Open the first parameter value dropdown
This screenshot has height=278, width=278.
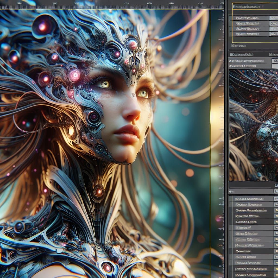coord(274,18)
